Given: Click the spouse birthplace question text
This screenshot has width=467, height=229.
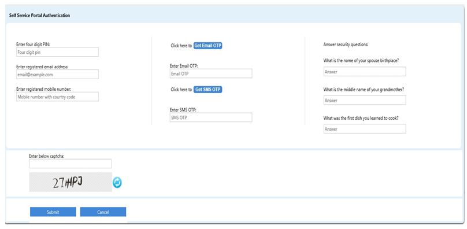Looking at the screenshot, I should 361,61.
